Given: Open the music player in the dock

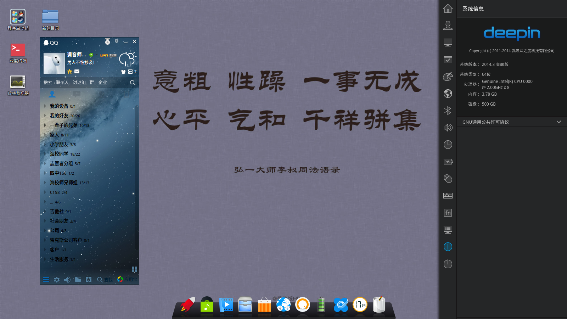Looking at the screenshot, I should tap(207, 304).
